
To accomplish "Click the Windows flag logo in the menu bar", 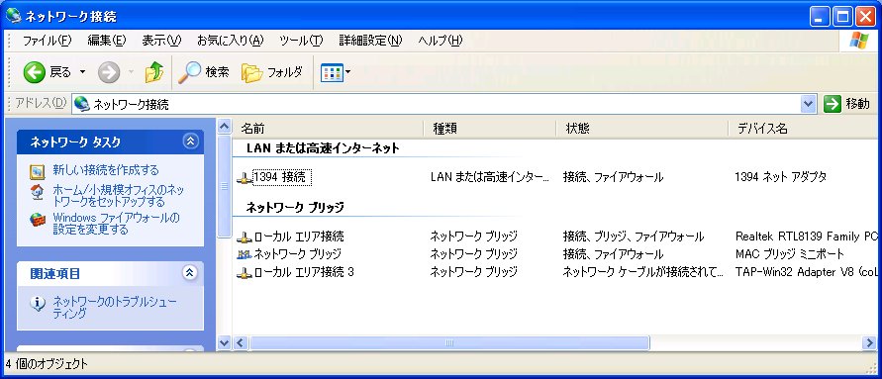I will click(859, 41).
